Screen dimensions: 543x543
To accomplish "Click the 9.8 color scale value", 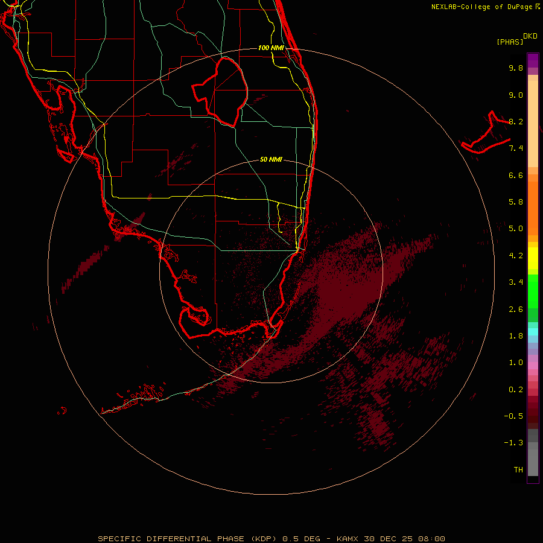I will [x=516, y=68].
